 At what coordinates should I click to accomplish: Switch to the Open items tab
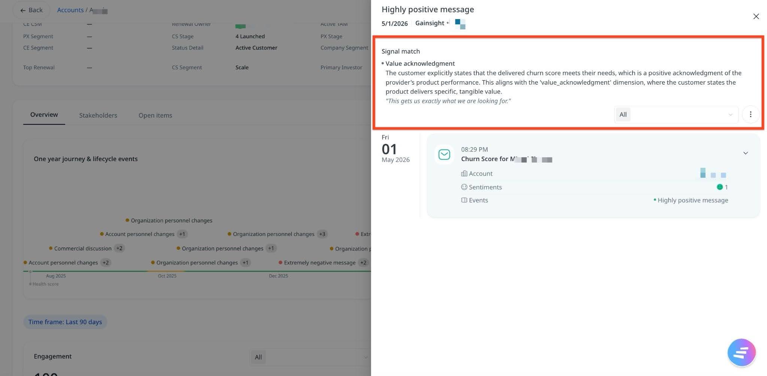pyautogui.click(x=155, y=115)
